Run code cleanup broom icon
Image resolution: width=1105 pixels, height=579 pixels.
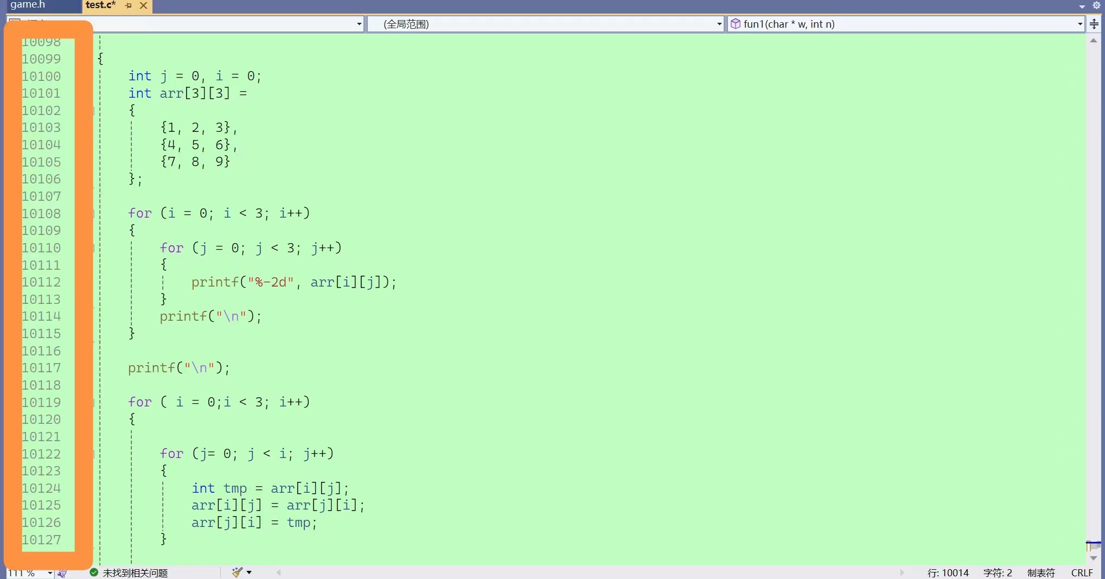tap(237, 572)
